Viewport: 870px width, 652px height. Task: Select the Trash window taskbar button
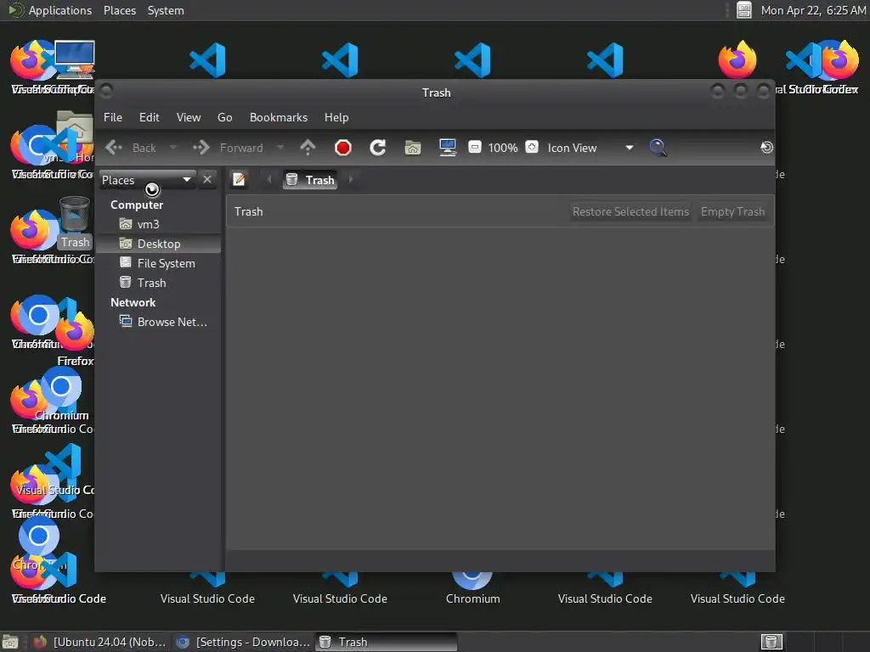387,642
